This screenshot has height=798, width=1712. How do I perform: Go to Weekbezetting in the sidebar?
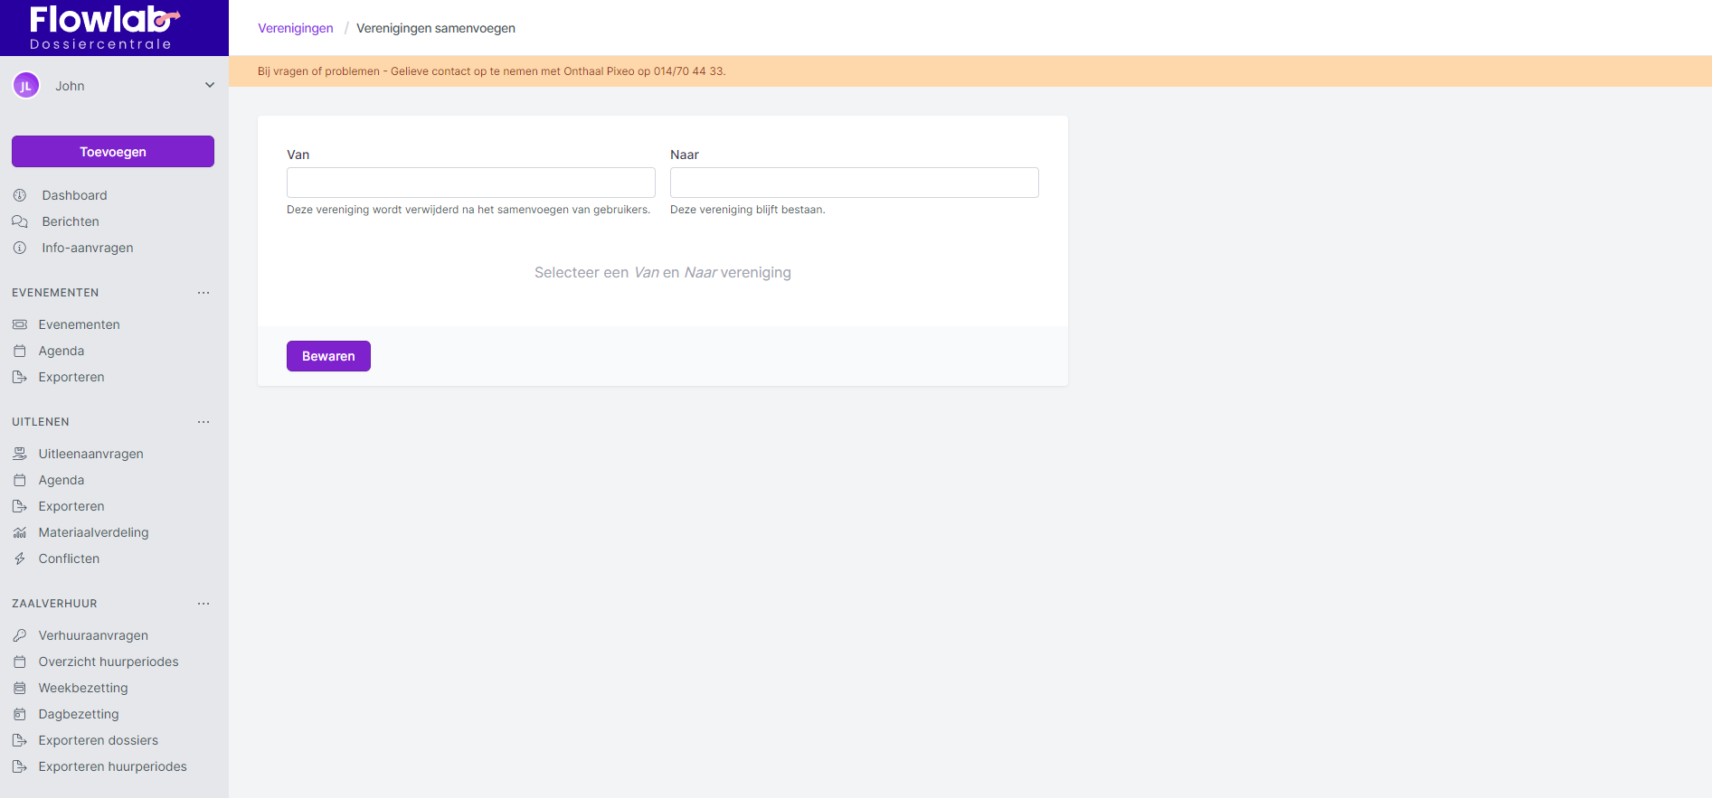click(83, 688)
